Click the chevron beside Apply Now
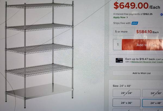 (127, 17)
